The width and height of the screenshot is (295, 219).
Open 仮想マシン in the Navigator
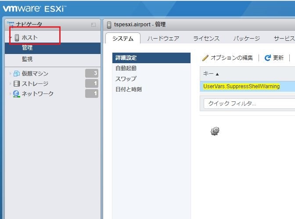pyautogui.click(x=35, y=73)
